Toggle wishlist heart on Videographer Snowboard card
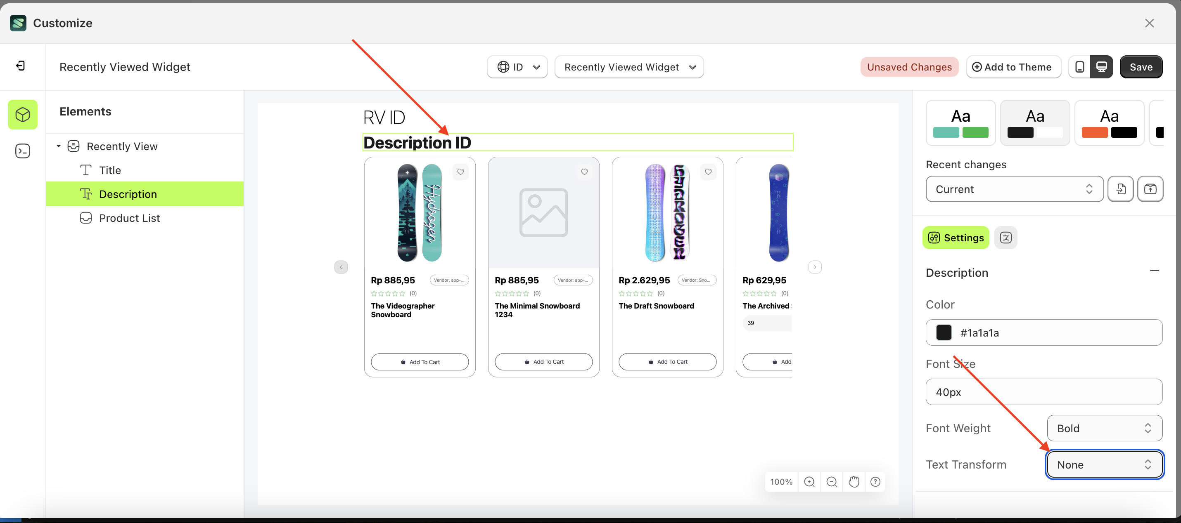1181x523 pixels. tap(461, 172)
